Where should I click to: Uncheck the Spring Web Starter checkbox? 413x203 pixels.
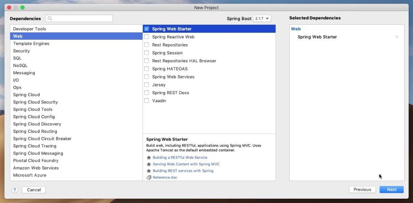tap(147, 29)
